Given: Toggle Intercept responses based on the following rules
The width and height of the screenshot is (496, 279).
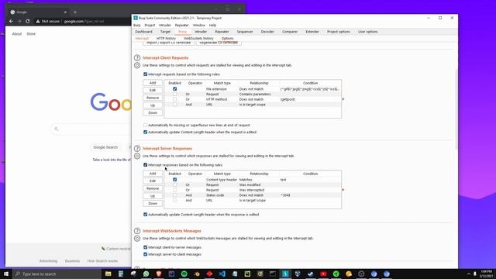Looking at the screenshot, I should pos(146,165).
